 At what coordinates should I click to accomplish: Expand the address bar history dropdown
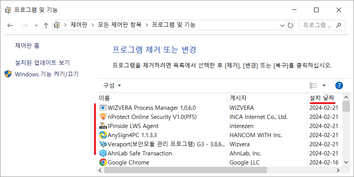(282, 25)
